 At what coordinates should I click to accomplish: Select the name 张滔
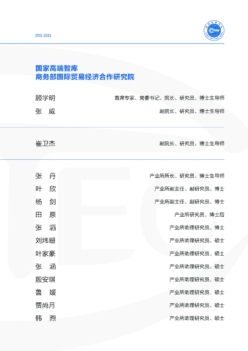46,228
